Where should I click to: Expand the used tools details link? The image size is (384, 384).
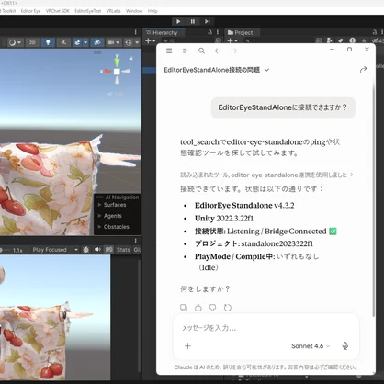tap(266, 175)
